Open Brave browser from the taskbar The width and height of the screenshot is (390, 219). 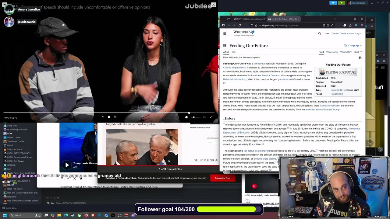click(93, 215)
